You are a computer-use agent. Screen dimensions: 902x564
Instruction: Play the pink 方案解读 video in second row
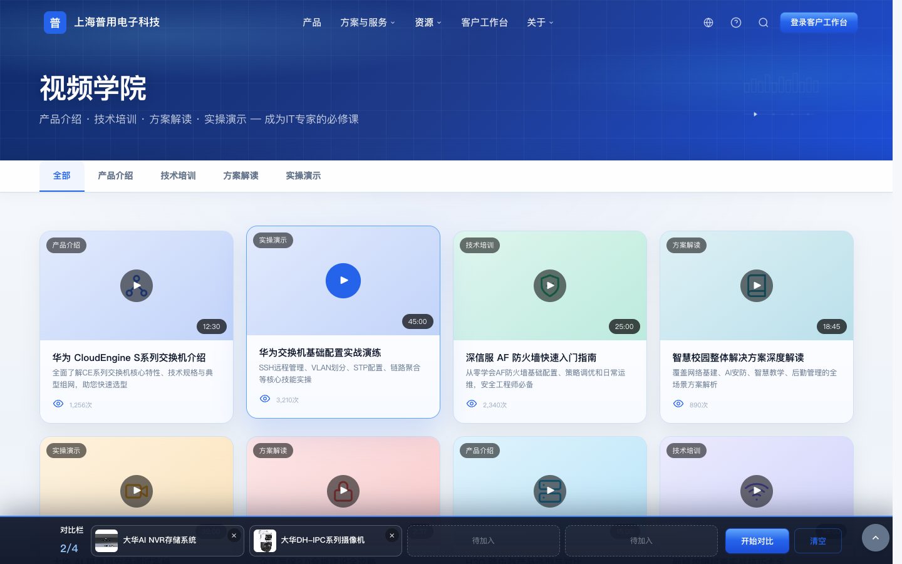pyautogui.click(x=343, y=491)
